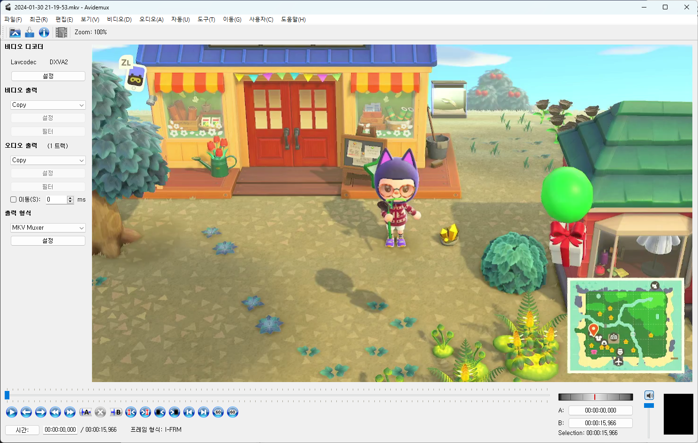Click 설정 under 오디오 출력

(x=48, y=173)
